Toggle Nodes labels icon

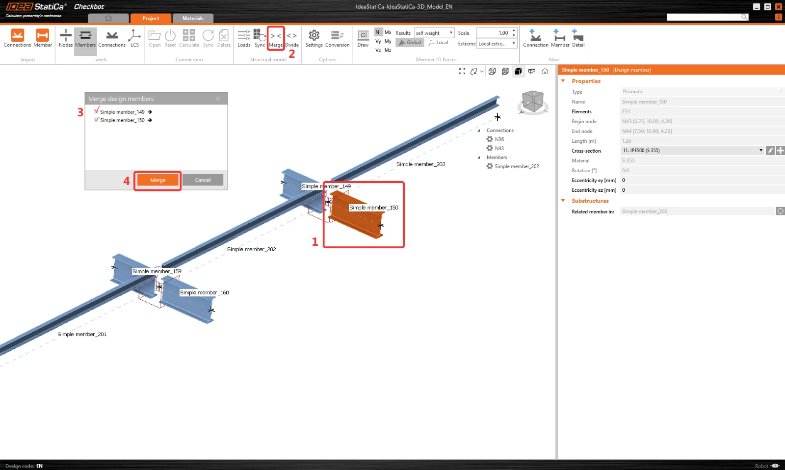[x=66, y=38]
